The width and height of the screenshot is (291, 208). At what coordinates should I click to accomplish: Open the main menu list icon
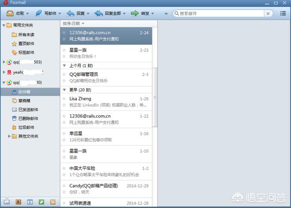coord(283,13)
